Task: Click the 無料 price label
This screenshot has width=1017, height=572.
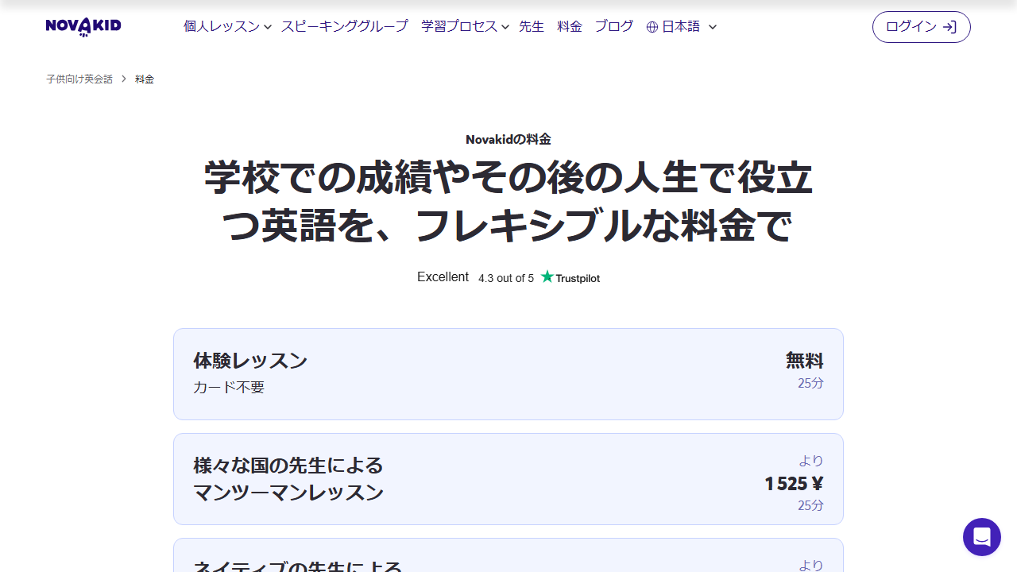Action: pyautogui.click(x=805, y=361)
